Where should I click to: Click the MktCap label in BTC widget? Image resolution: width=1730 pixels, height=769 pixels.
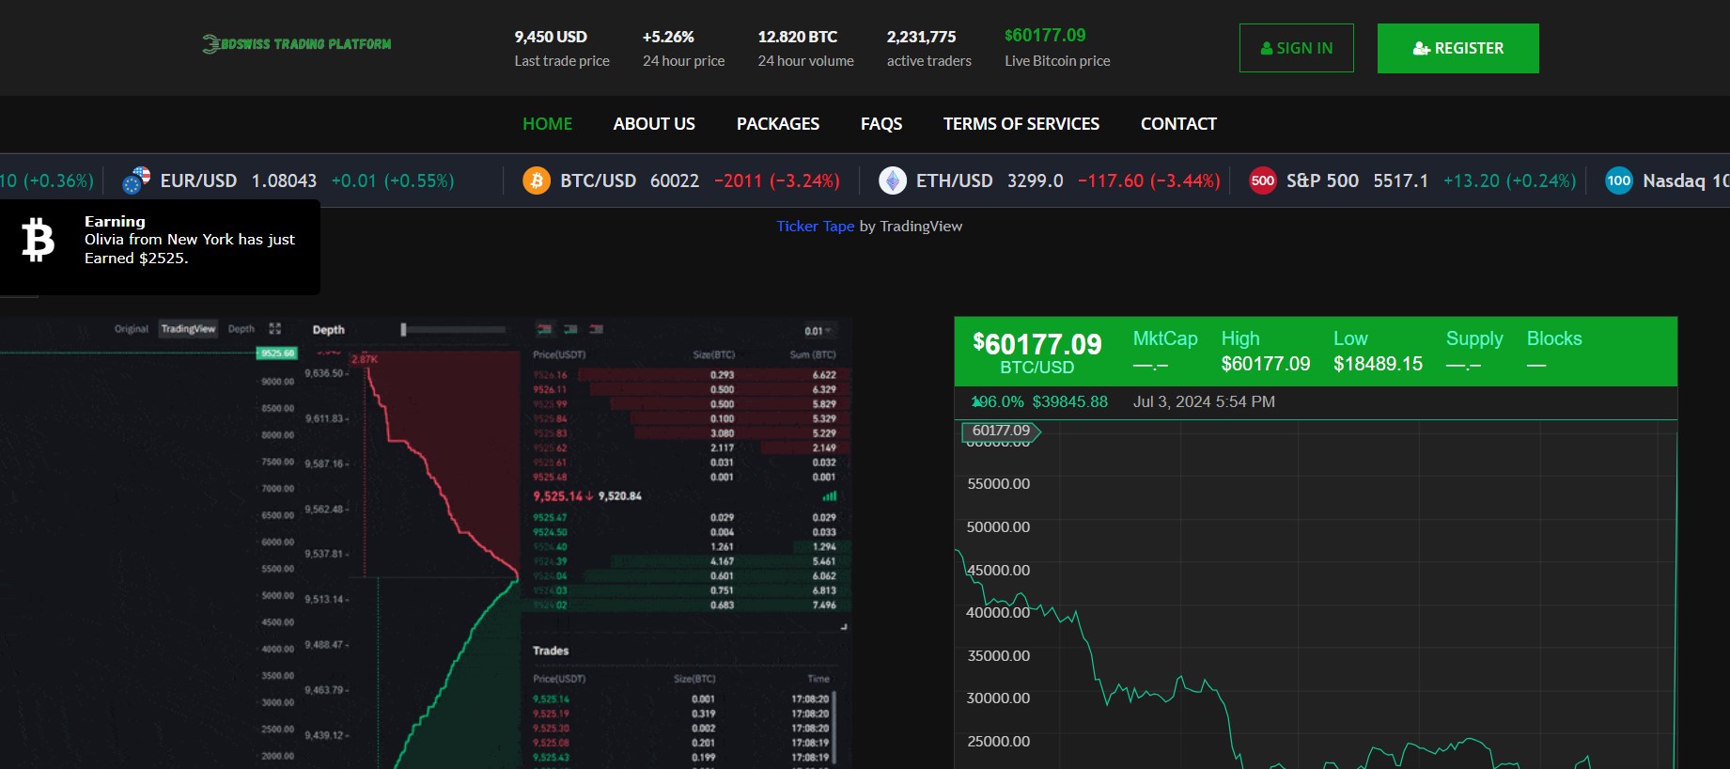coord(1165,338)
